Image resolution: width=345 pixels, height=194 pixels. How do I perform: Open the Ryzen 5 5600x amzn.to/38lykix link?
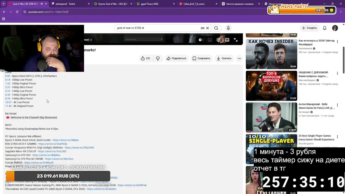click(65, 140)
